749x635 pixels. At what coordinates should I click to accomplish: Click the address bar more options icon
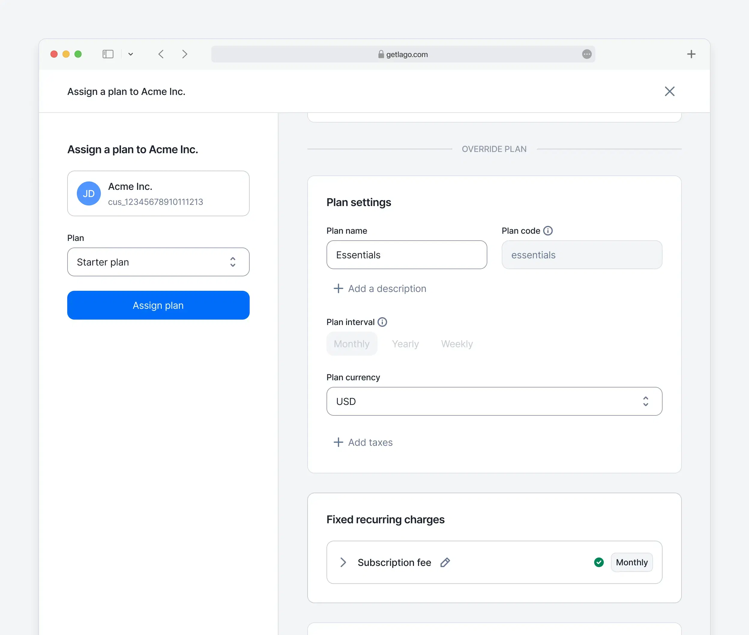pyautogui.click(x=586, y=54)
